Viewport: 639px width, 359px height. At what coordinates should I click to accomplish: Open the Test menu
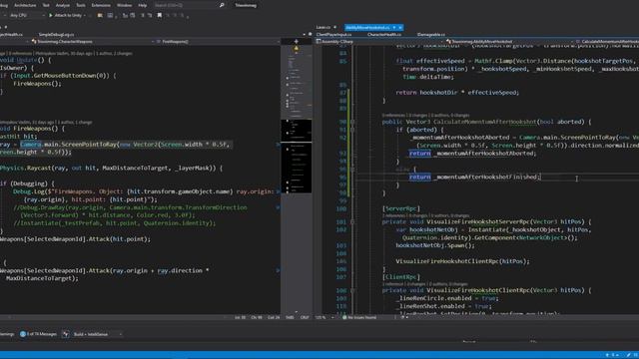(x=46, y=5)
